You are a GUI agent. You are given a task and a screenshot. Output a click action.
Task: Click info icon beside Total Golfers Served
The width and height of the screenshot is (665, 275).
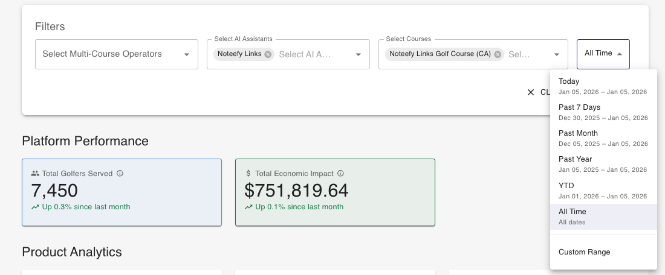click(x=120, y=174)
